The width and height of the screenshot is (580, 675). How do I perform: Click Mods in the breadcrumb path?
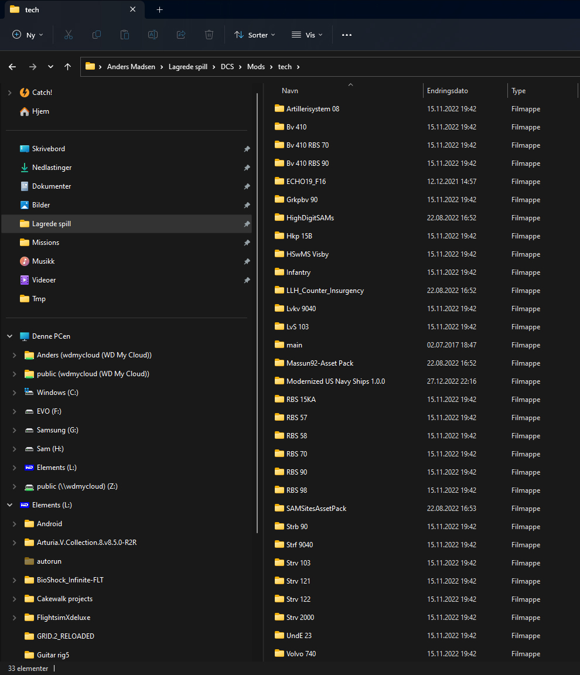pyautogui.click(x=256, y=67)
